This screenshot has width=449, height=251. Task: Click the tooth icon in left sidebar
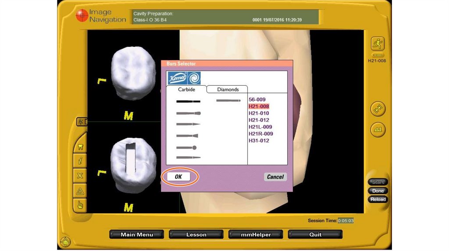coord(80,147)
